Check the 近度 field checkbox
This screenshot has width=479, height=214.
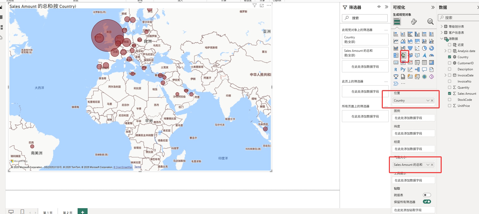(450, 45)
